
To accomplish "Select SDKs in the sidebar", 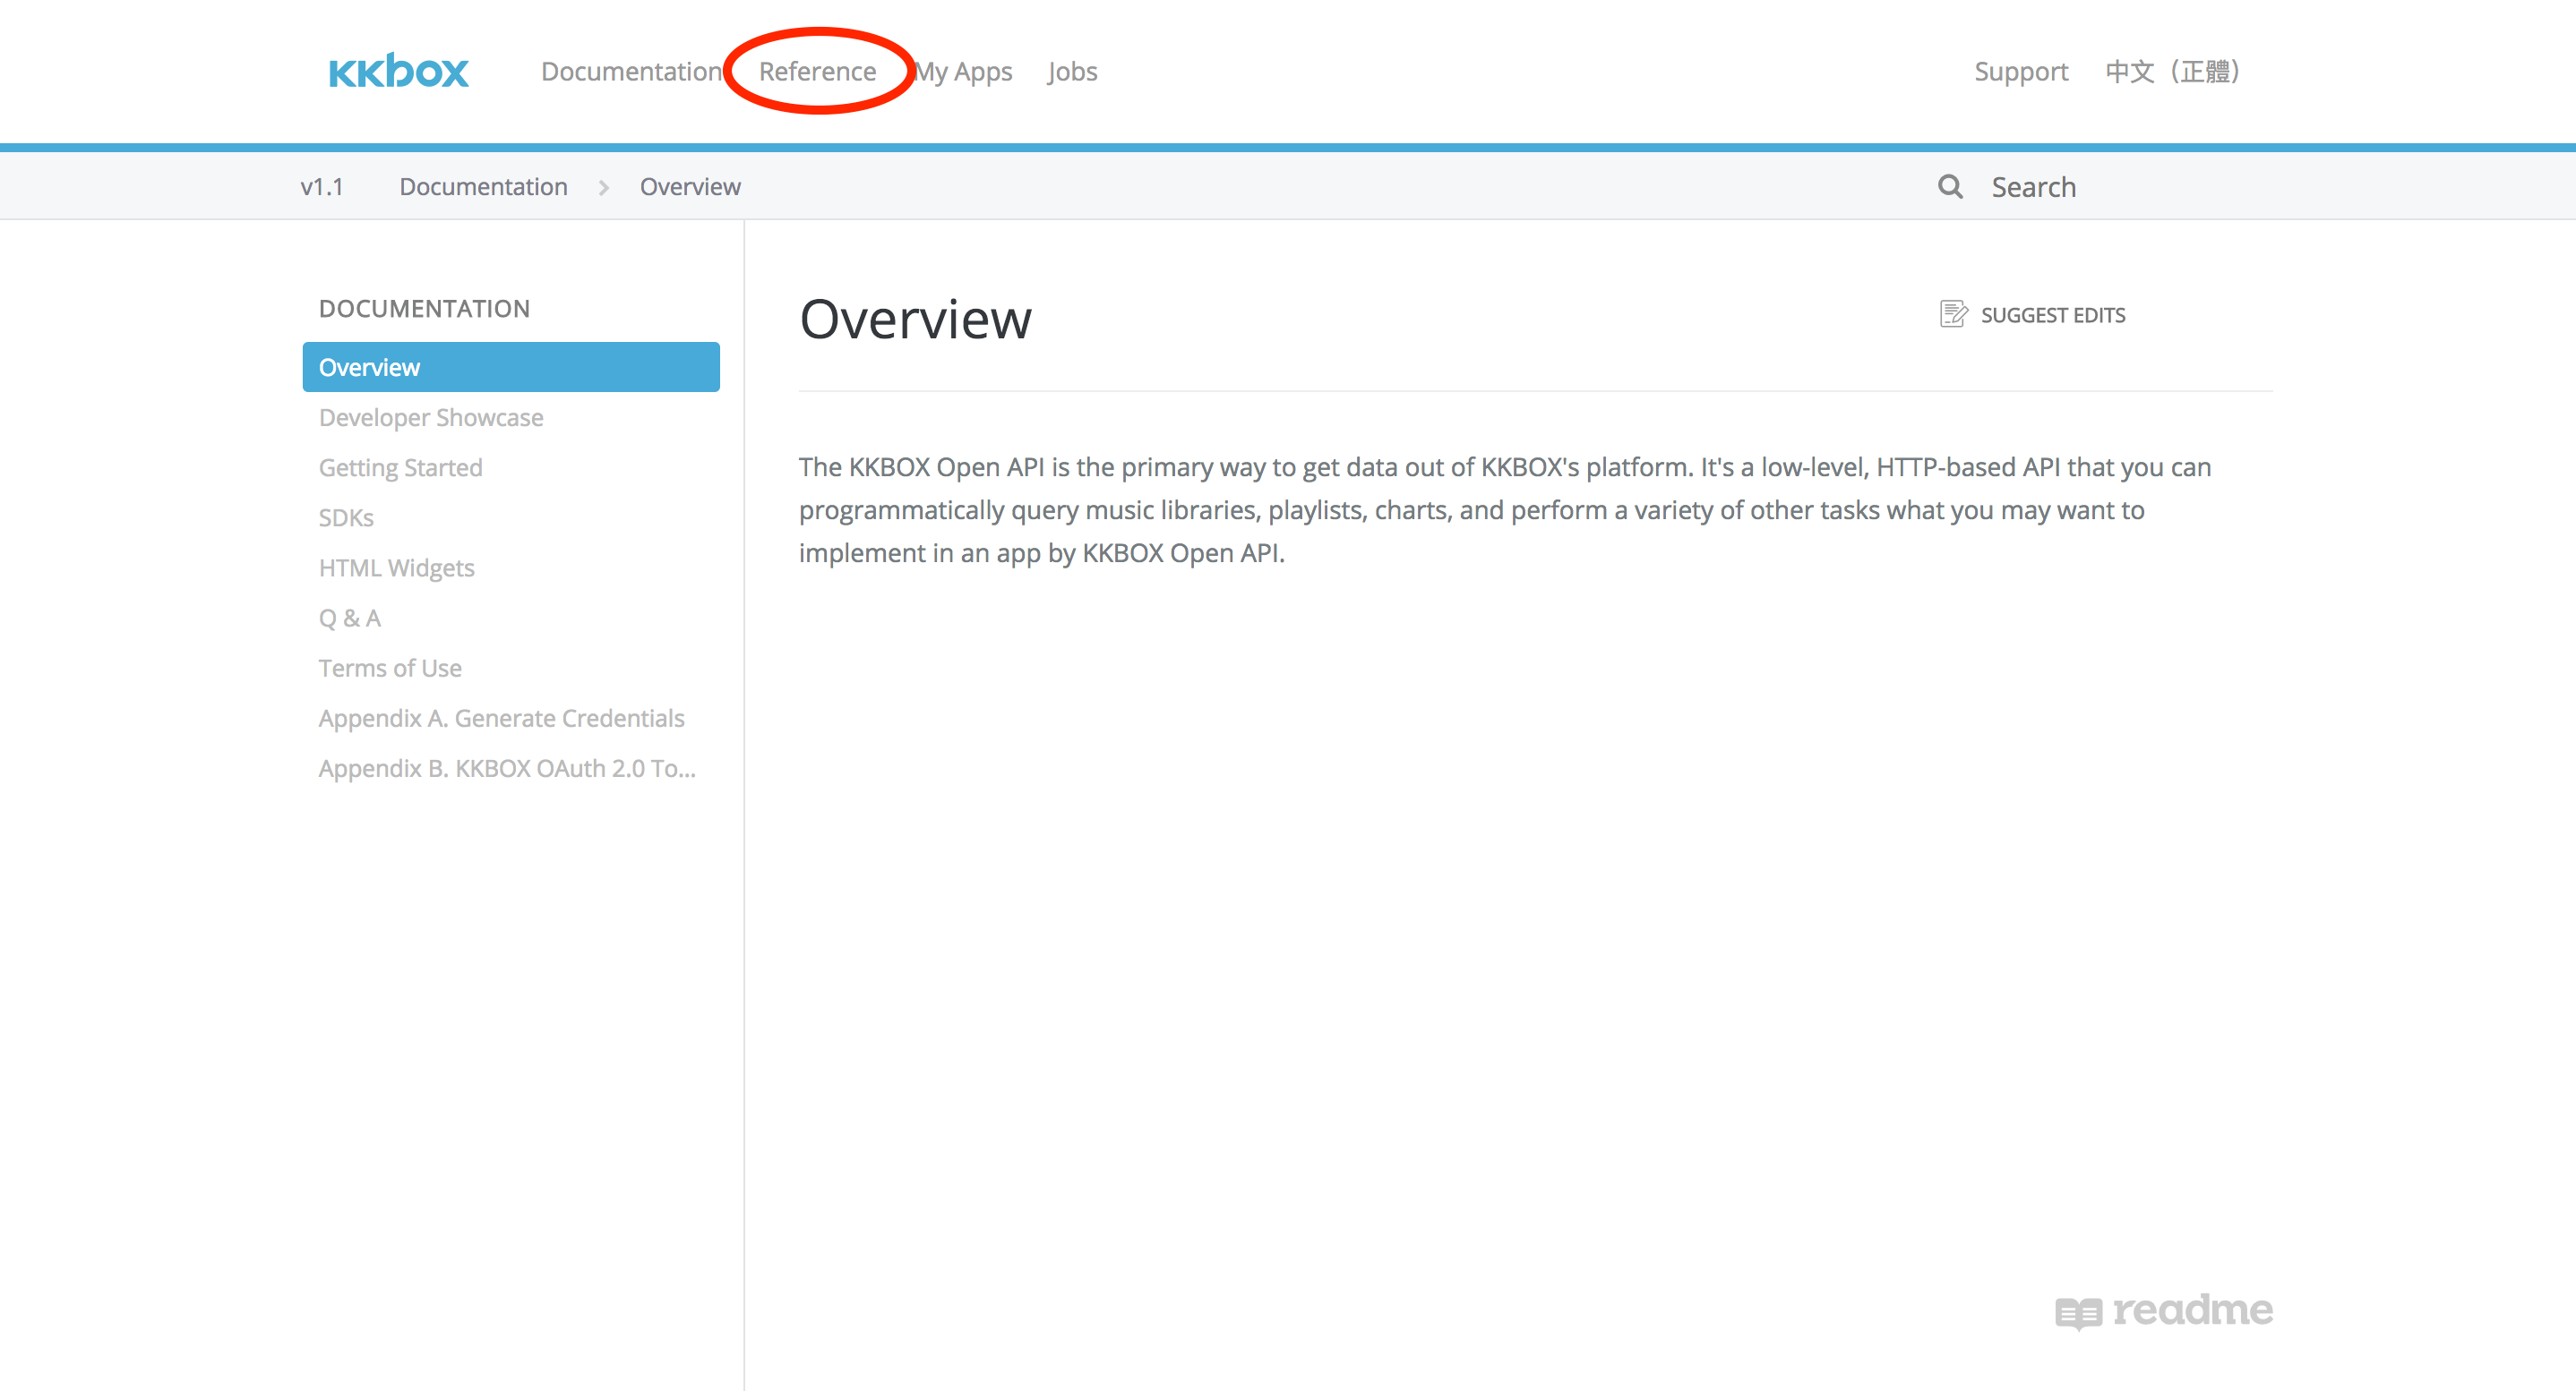I will 346,517.
